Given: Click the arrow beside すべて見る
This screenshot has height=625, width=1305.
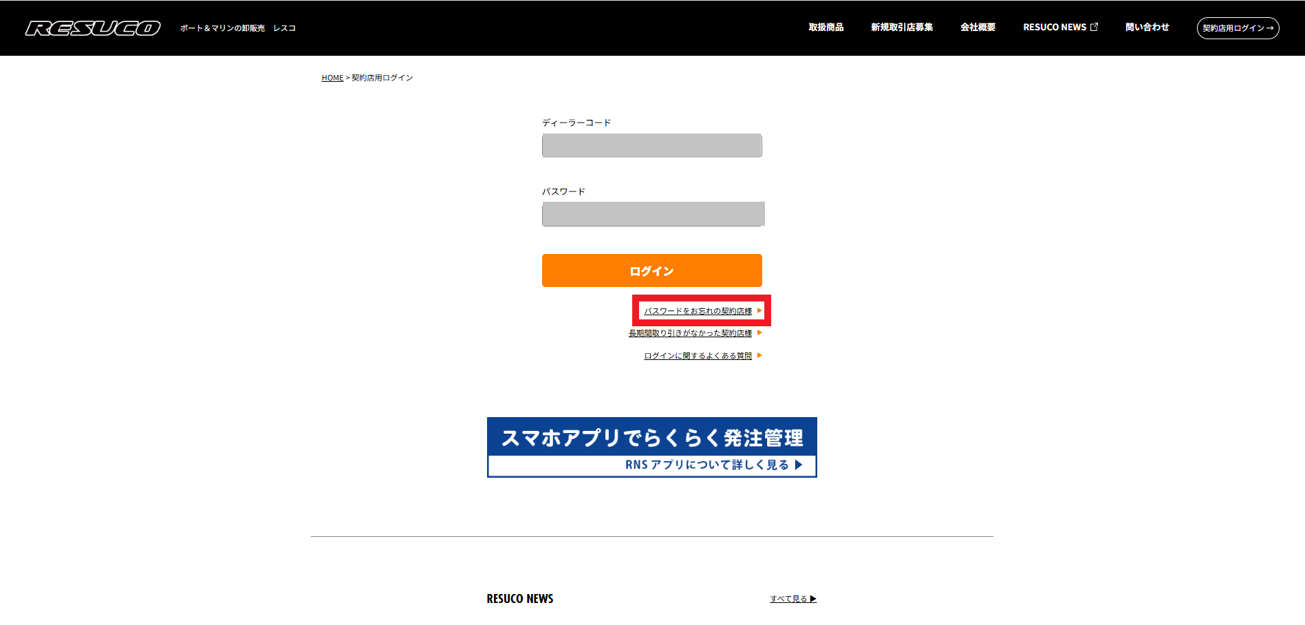Looking at the screenshot, I should coord(813,599).
